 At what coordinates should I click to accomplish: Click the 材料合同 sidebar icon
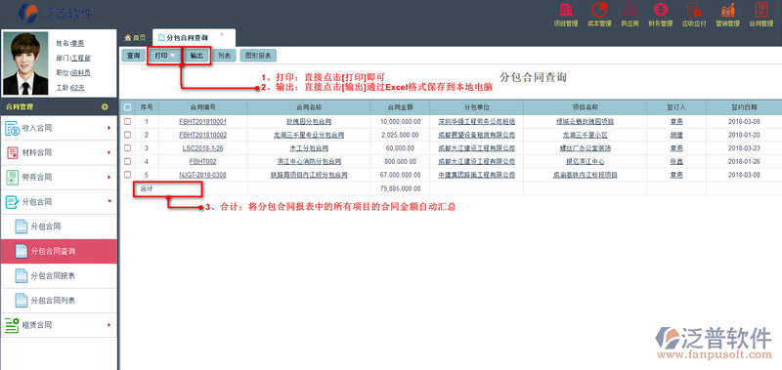12,153
